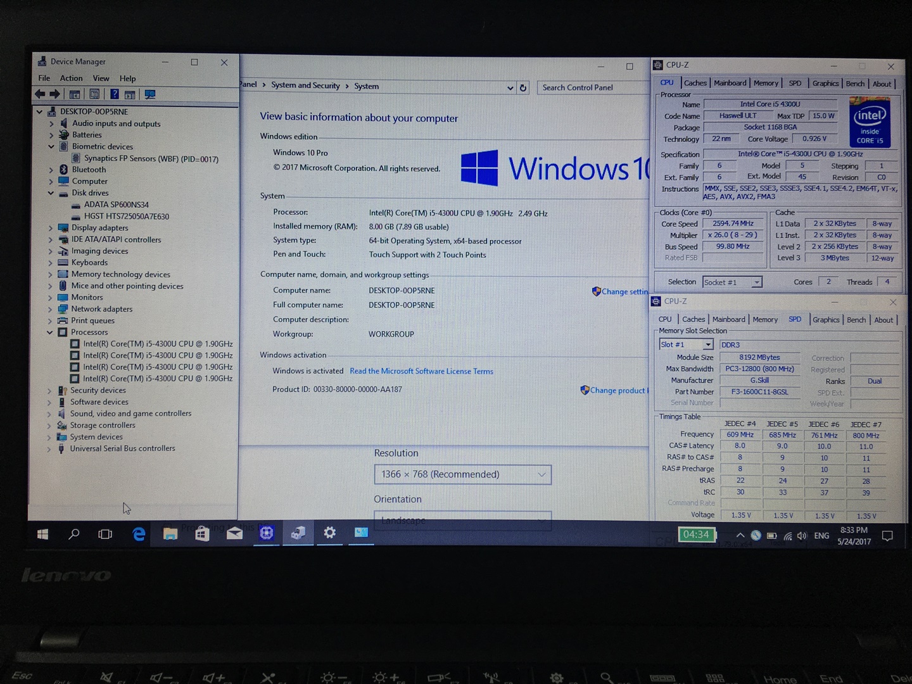Select ADATA SP600NS34 disk drive
The image size is (912, 684).
point(117,205)
